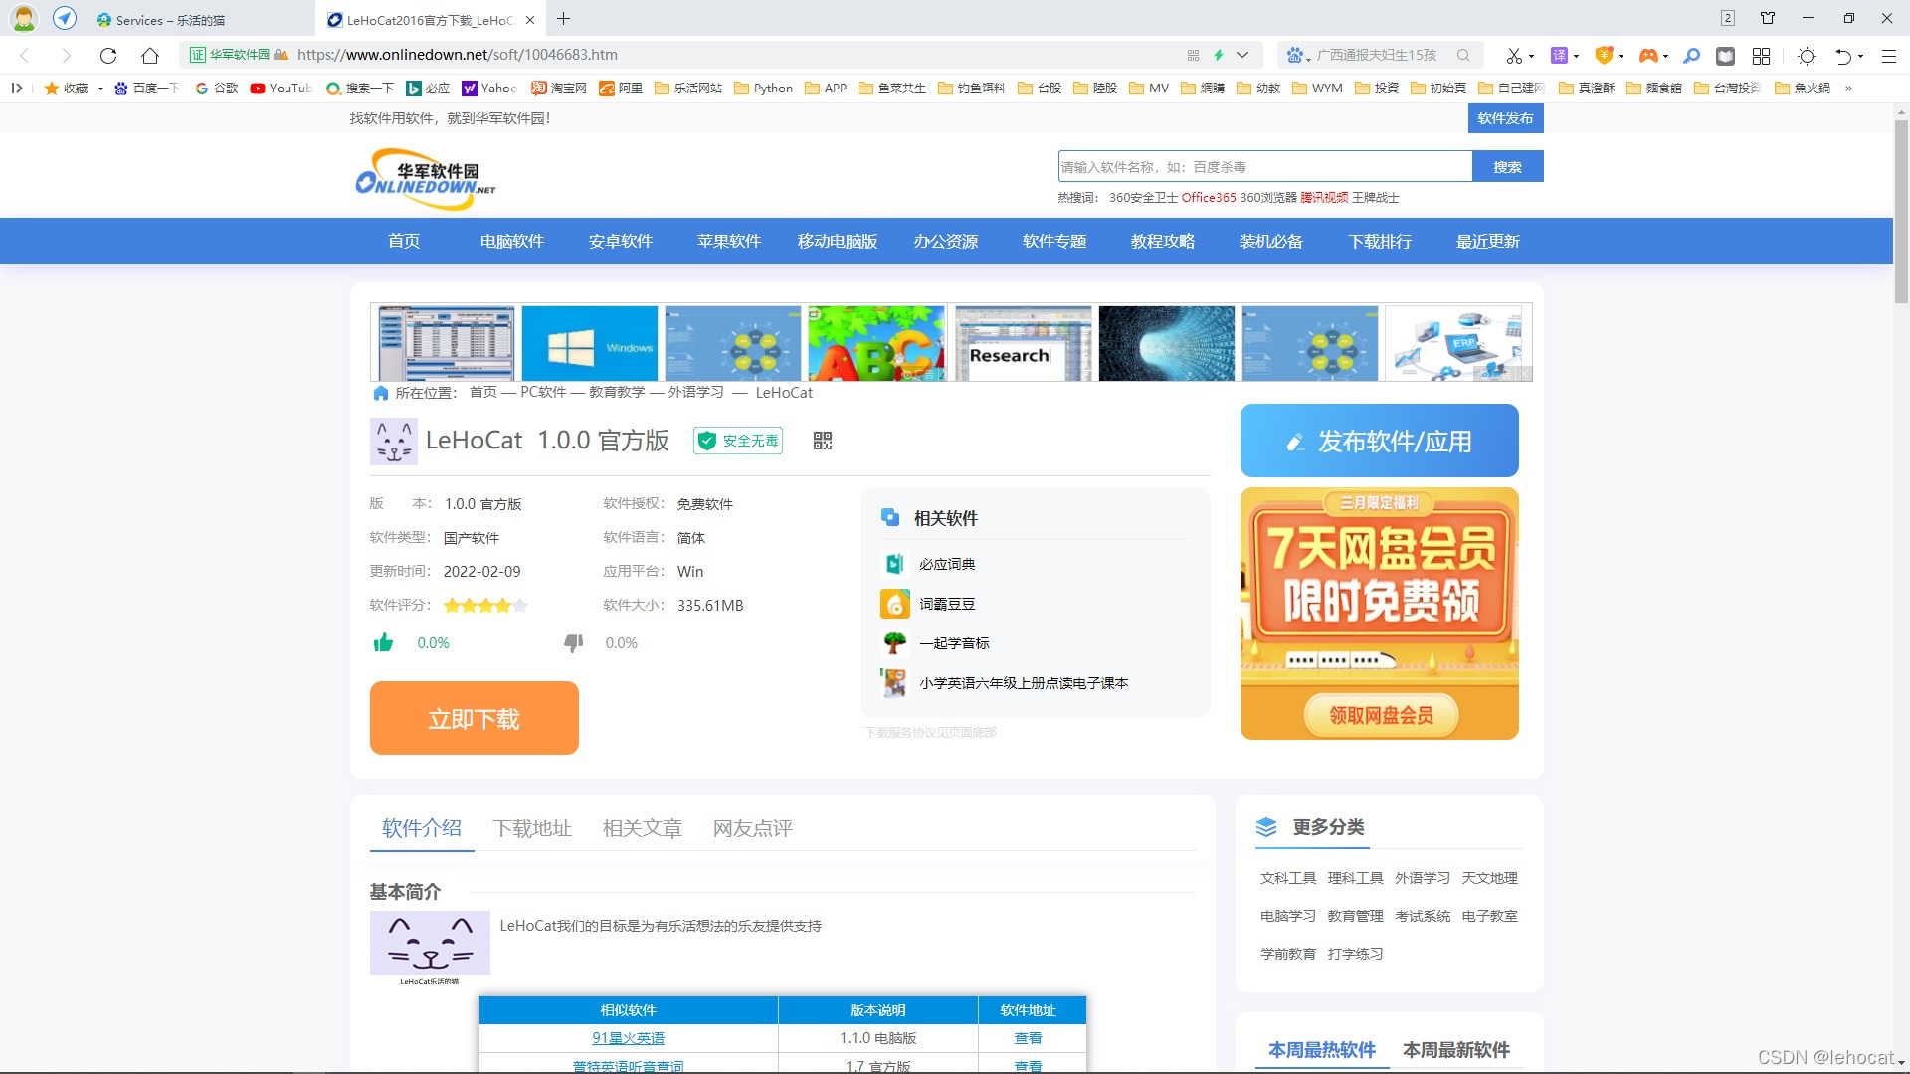The width and height of the screenshot is (1910, 1074).
Task: Switch to the 下载地址 tab
Action: click(532, 828)
